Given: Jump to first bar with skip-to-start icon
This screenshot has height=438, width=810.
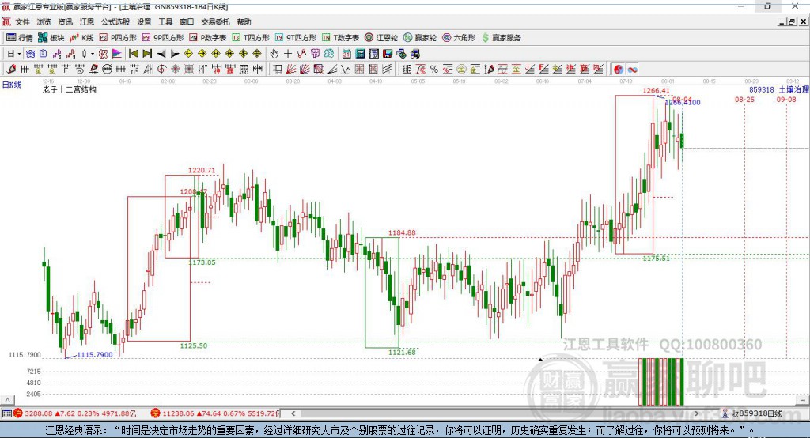Looking at the screenshot, I should tap(133, 54).
